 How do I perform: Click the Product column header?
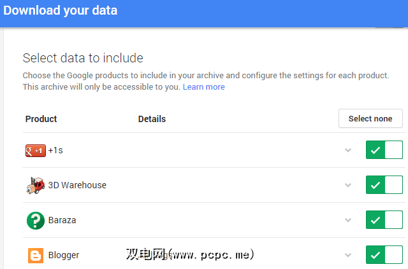[x=41, y=119]
